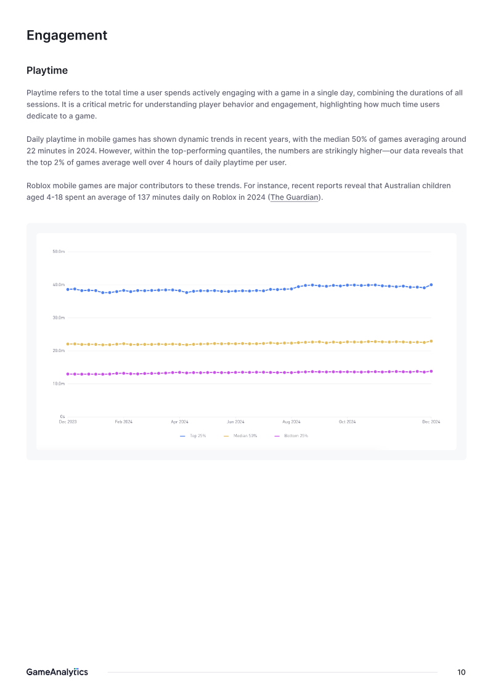Toggle the Median 50% legend series
This screenshot has width=493, height=698.
[240, 436]
